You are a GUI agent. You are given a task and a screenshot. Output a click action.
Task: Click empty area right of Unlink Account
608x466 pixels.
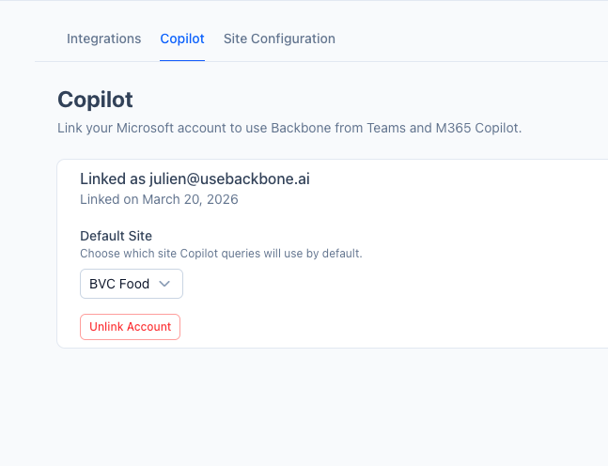tap(376, 327)
